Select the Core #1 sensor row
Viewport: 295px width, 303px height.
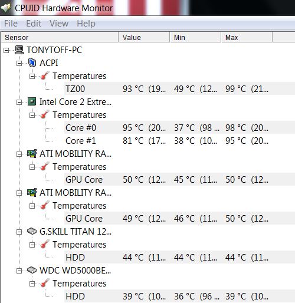179,141
